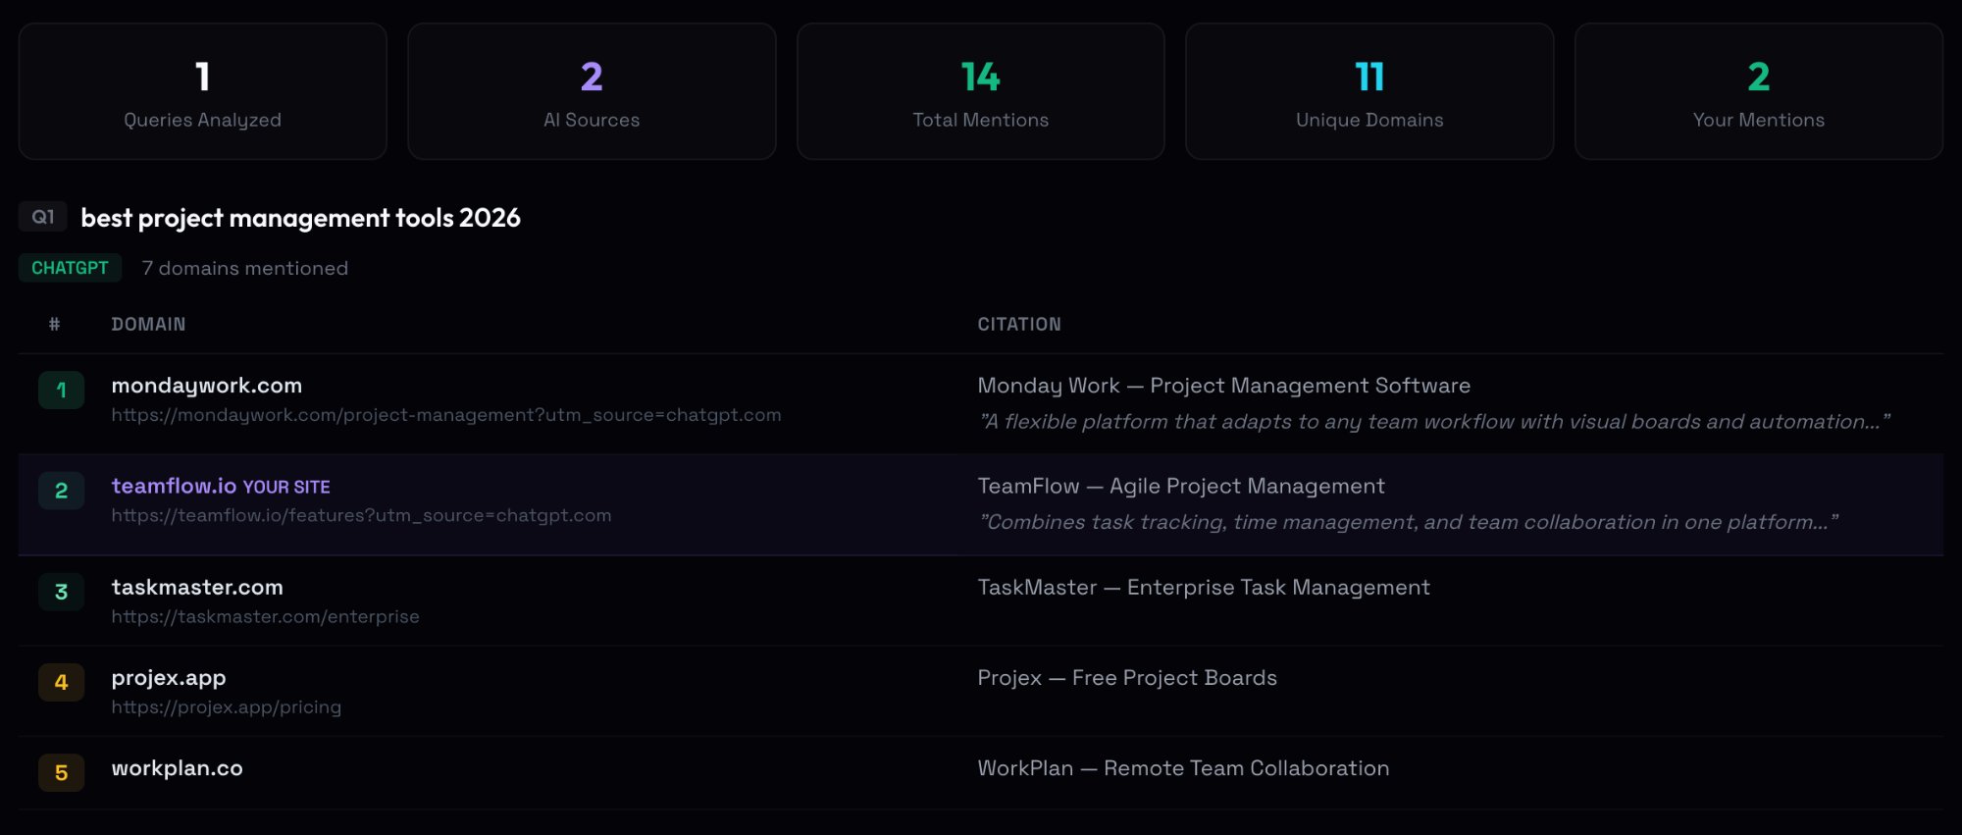The width and height of the screenshot is (1962, 835).
Task: Open the taskmaster.com enterprise URL
Action: click(x=265, y=617)
